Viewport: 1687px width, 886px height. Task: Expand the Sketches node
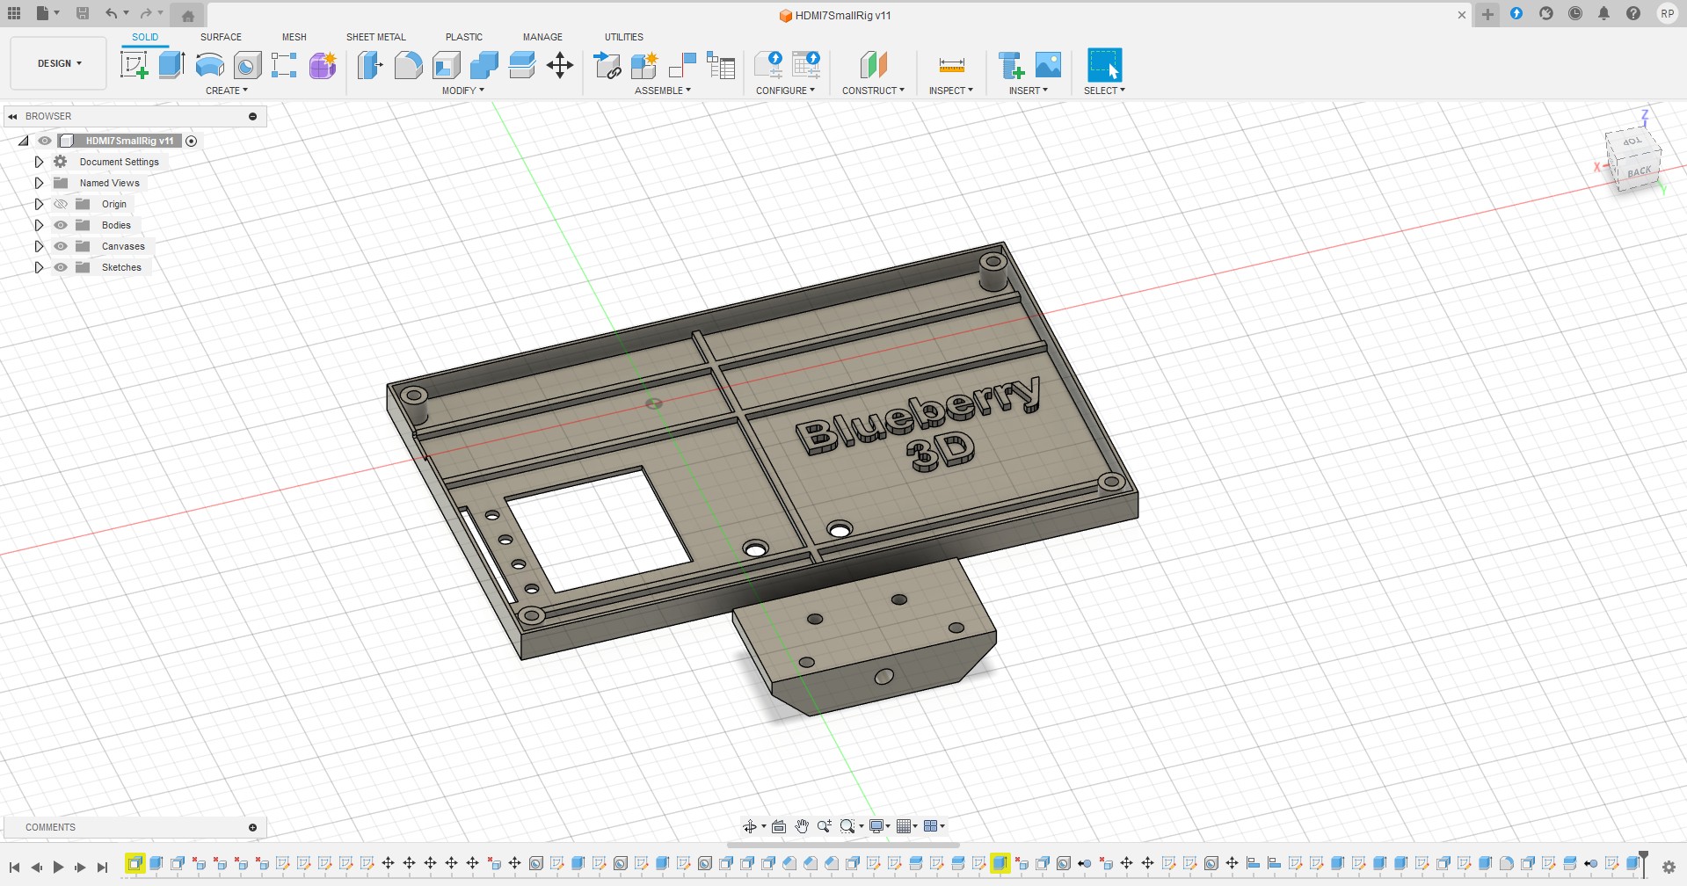pos(39,267)
